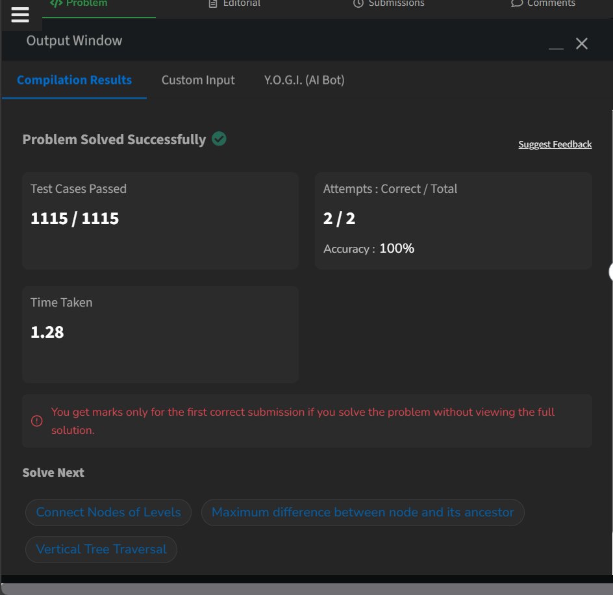Image resolution: width=613 pixels, height=595 pixels.
Task: Click the Time Taken label
Action: coord(62,303)
